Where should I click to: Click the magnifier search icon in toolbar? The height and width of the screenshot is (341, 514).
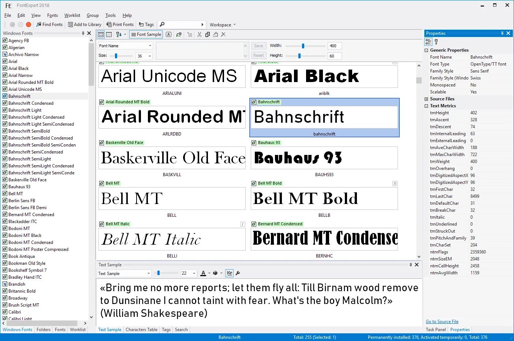[x=162, y=25]
